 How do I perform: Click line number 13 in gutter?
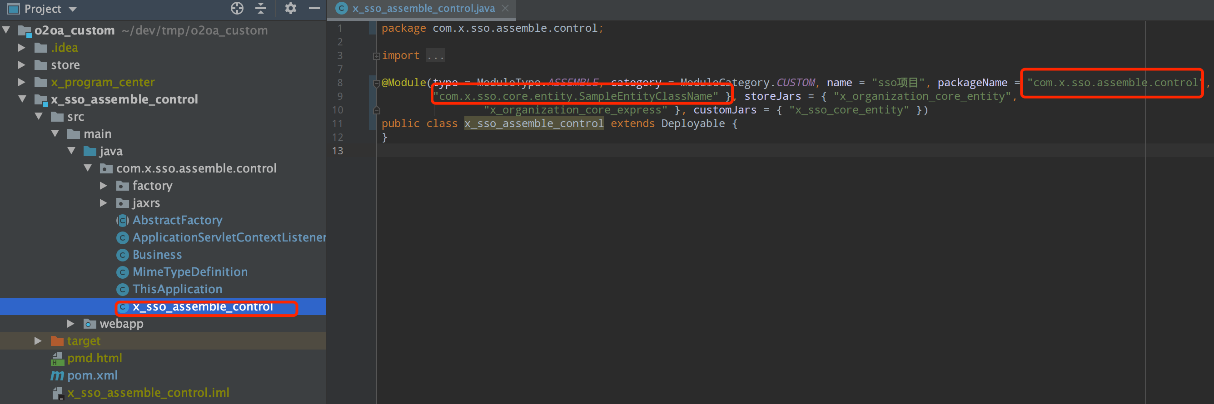[338, 151]
